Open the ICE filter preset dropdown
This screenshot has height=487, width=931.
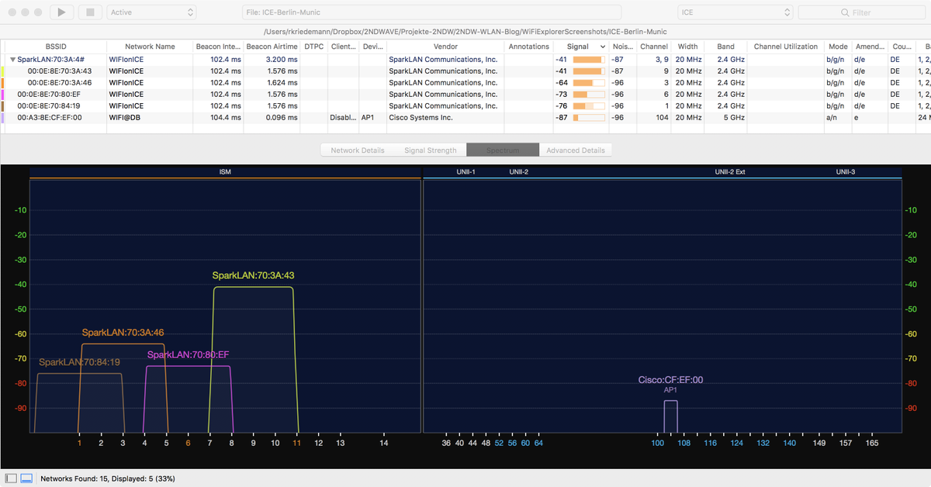(735, 12)
